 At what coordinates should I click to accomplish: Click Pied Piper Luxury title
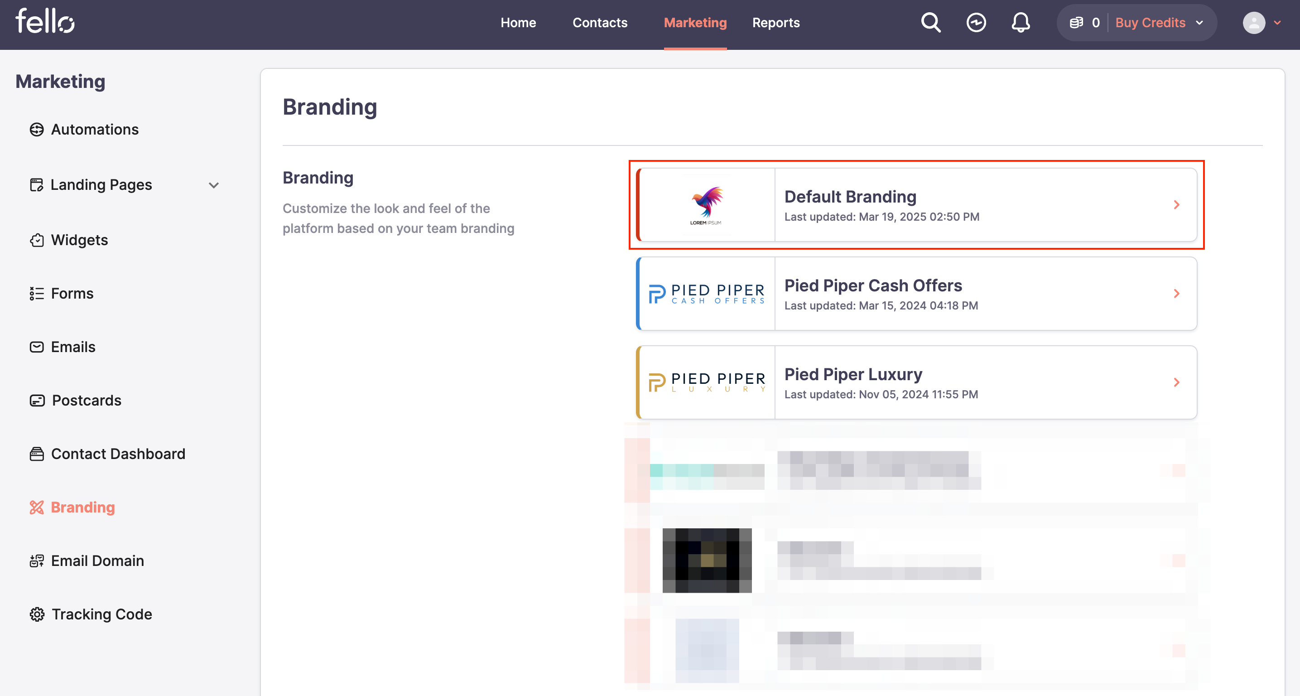click(x=853, y=374)
